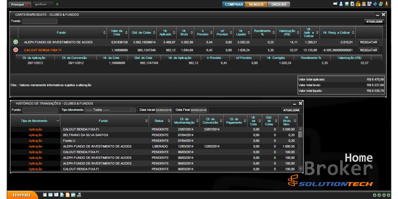This screenshot has height=199, width=398.
Task: Open the user profile icon
Action: (341, 4)
